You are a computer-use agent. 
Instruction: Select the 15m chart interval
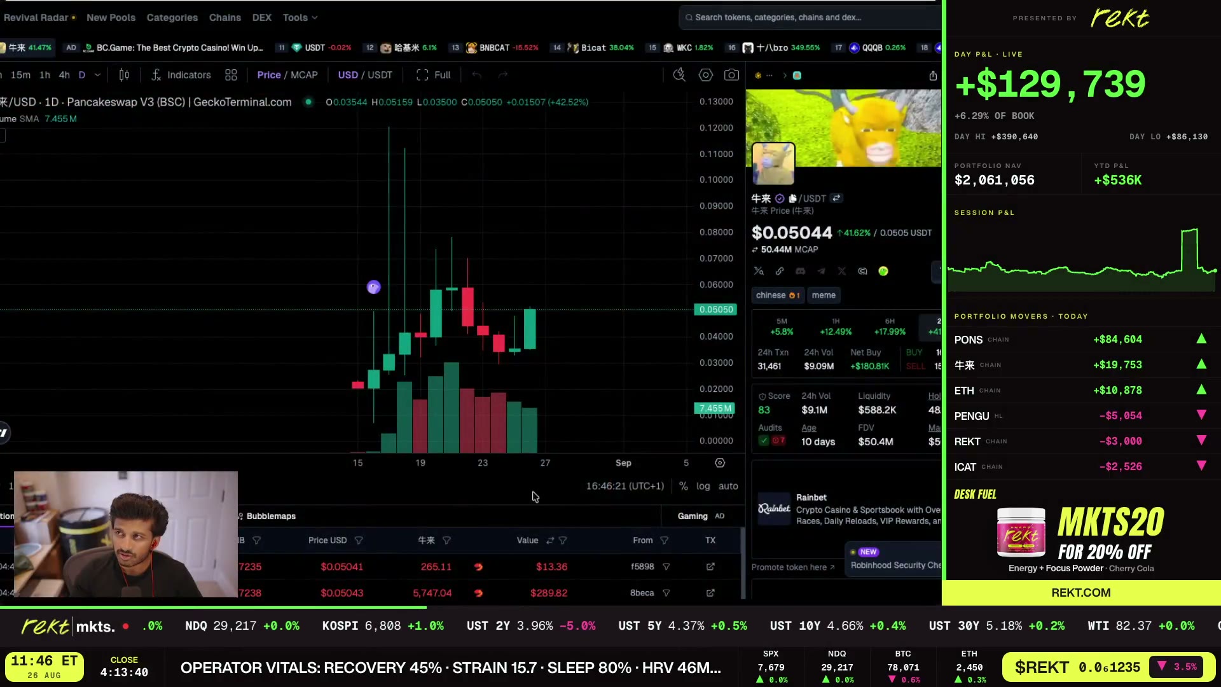(20, 75)
